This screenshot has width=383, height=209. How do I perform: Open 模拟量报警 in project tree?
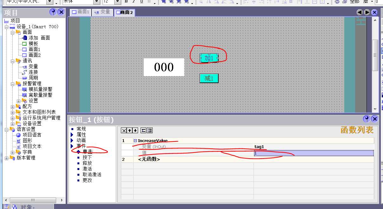tap(41, 89)
